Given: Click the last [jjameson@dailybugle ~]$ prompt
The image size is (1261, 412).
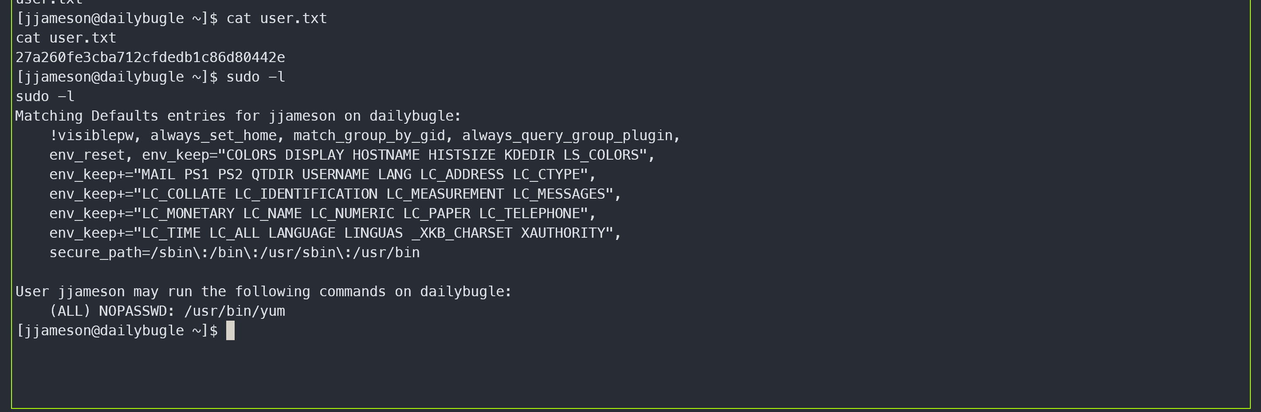Looking at the screenshot, I should click(x=117, y=331).
